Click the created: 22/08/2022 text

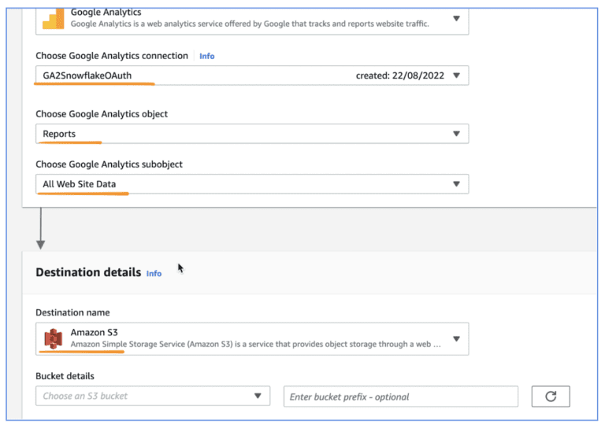pos(399,76)
